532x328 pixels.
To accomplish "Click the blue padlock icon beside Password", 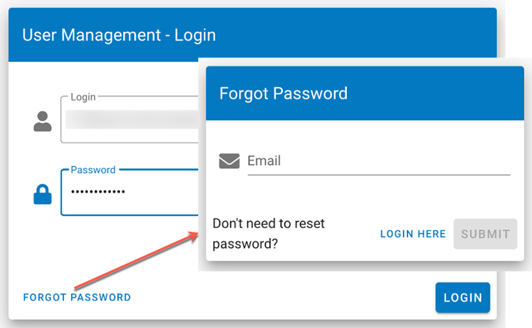I will click(x=43, y=194).
